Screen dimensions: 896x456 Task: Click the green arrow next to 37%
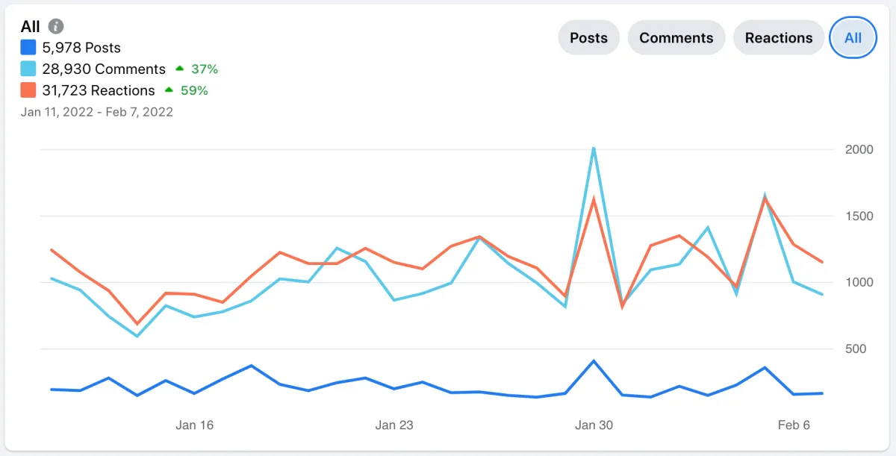[x=179, y=69]
